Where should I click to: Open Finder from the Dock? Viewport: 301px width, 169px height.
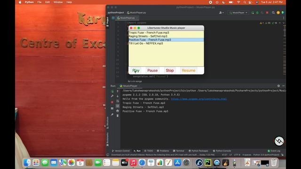tap(27, 162)
